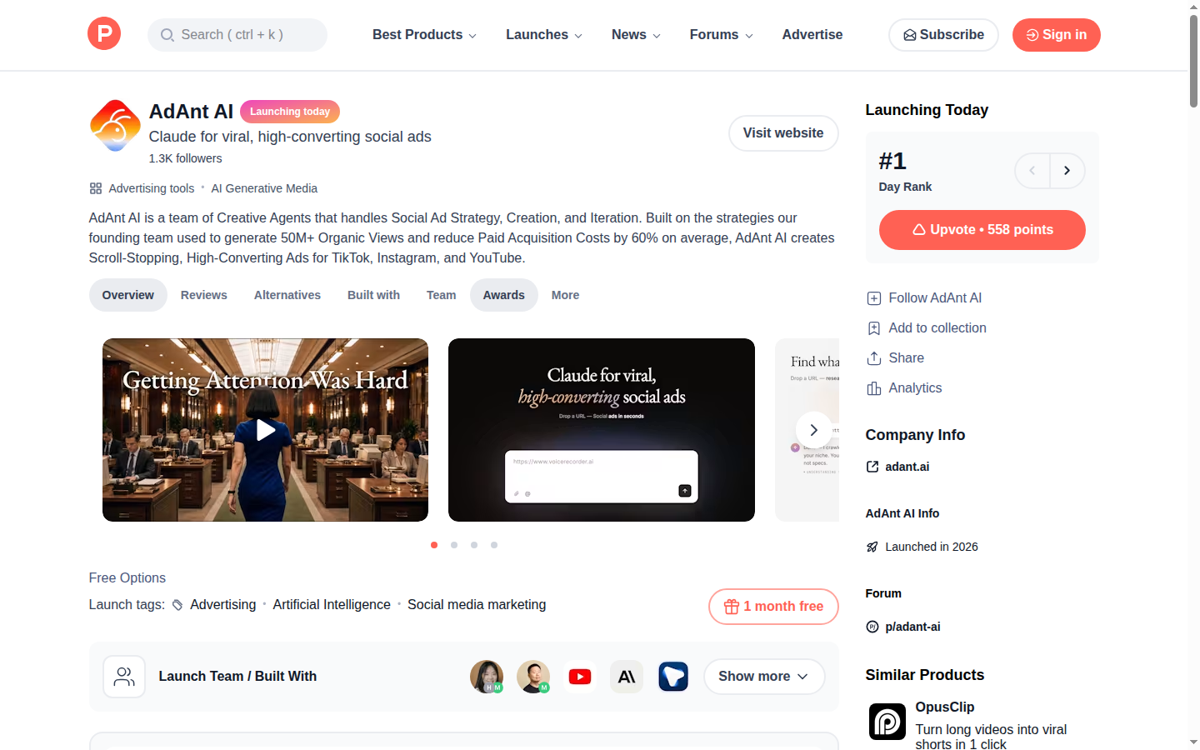Click the Social media marketing tag

[x=477, y=605]
